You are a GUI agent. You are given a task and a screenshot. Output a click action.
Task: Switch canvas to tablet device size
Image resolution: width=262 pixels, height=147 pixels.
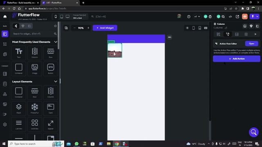click(61, 16)
